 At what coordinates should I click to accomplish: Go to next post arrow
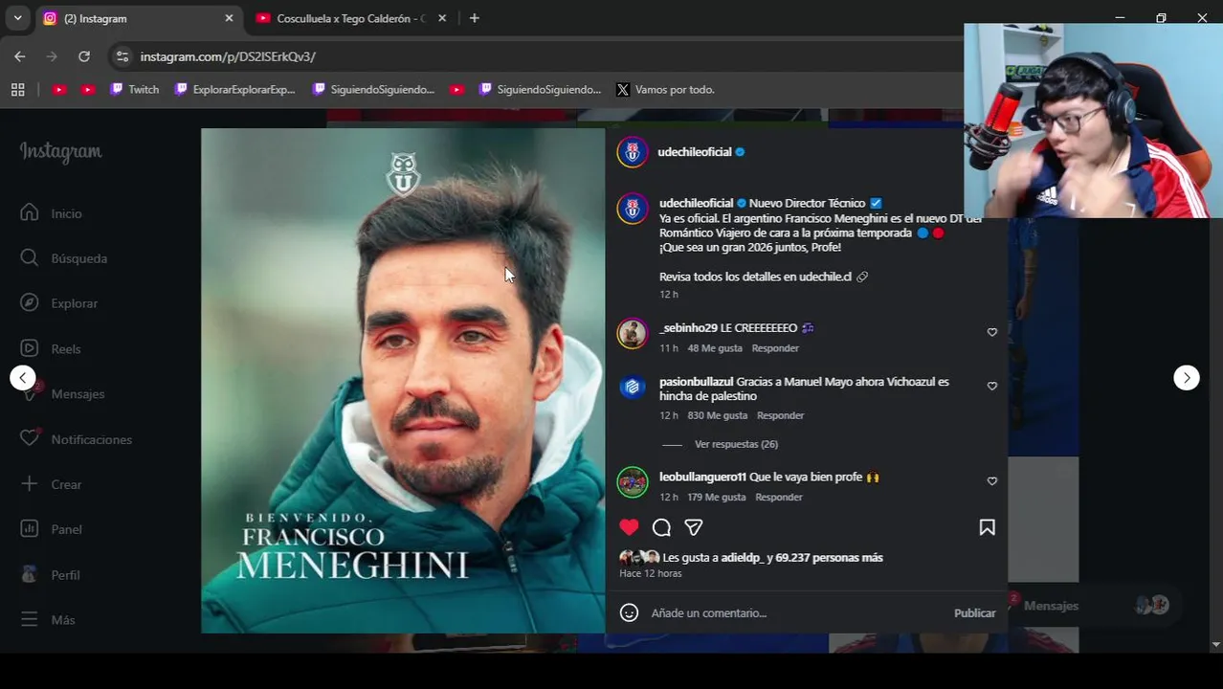pyautogui.click(x=1187, y=378)
